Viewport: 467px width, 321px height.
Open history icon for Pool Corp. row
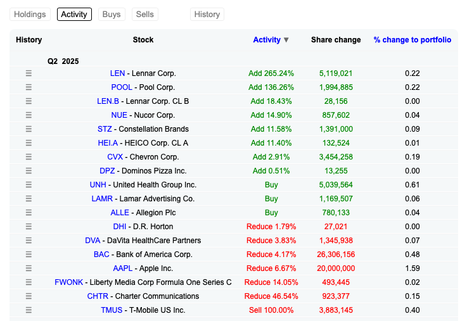pos(29,87)
